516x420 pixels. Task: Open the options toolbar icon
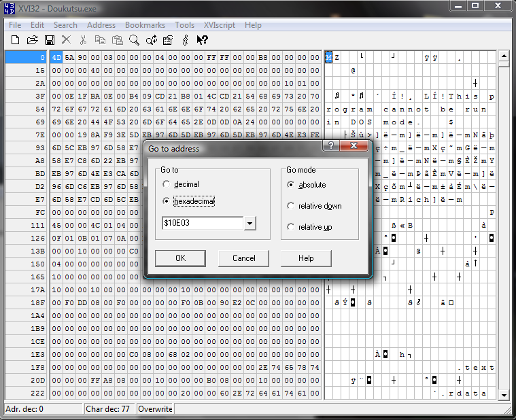click(168, 40)
